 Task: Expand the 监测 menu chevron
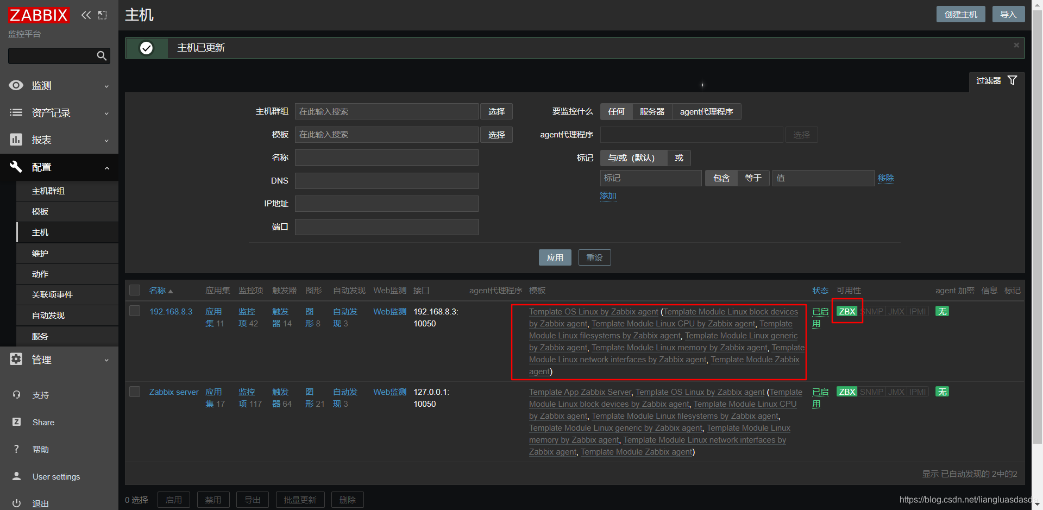(106, 86)
